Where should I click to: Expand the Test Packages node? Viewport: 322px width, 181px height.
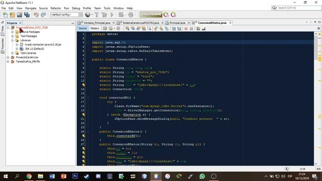pos(12,36)
